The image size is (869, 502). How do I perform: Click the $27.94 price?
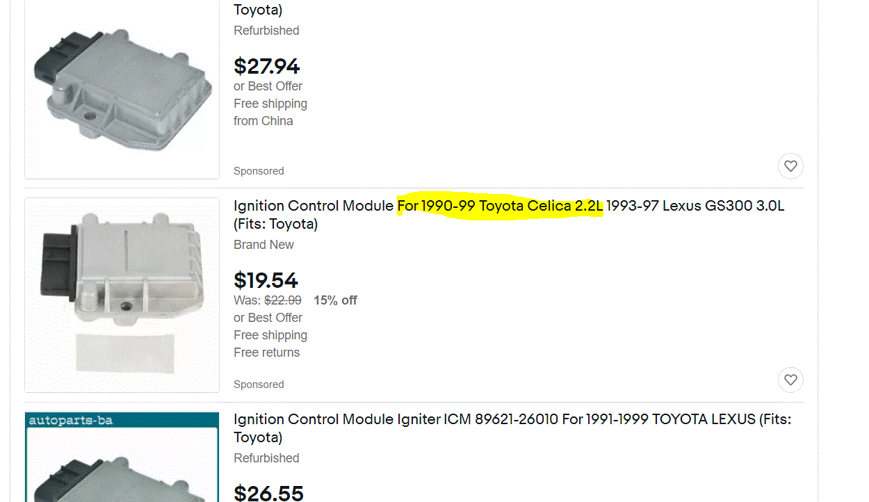pos(267,67)
